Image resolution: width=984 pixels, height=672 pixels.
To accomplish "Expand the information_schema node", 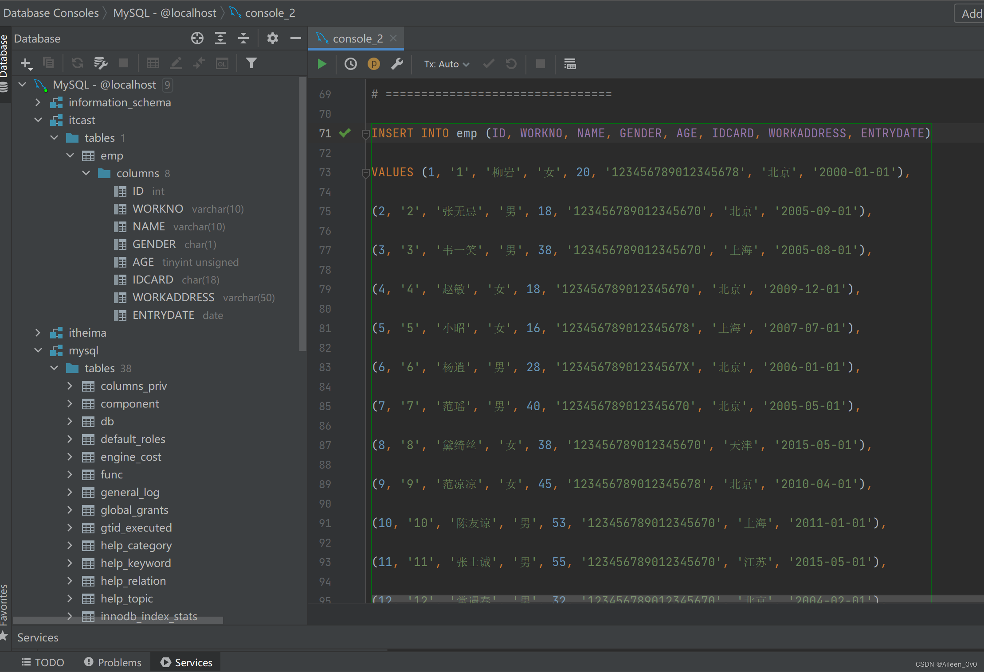I will coord(38,102).
